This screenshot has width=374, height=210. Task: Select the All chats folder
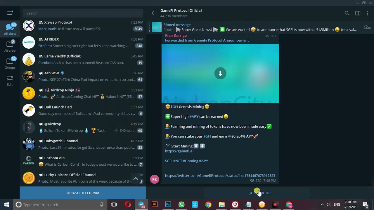click(10, 29)
